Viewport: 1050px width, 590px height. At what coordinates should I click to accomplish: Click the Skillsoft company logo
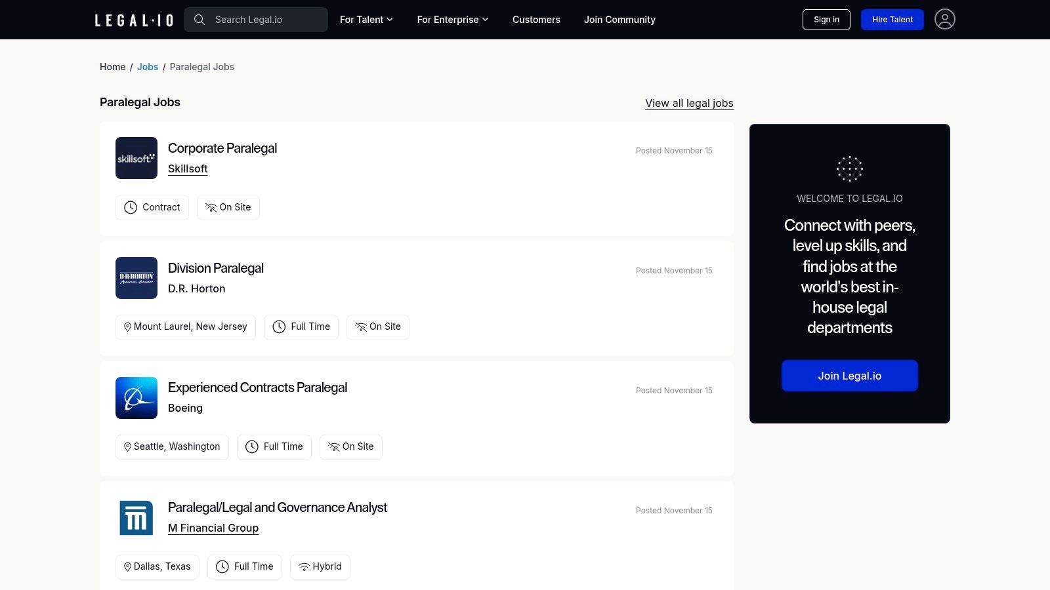click(136, 157)
